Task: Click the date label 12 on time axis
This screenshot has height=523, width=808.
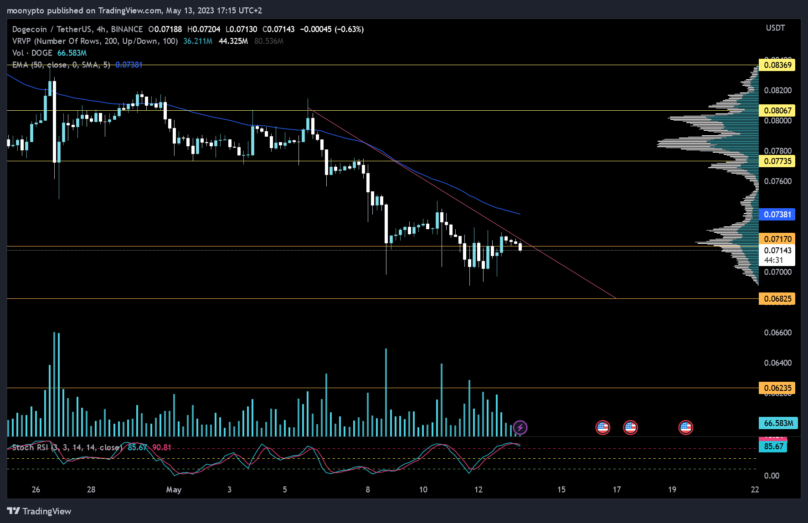Action: [x=479, y=489]
